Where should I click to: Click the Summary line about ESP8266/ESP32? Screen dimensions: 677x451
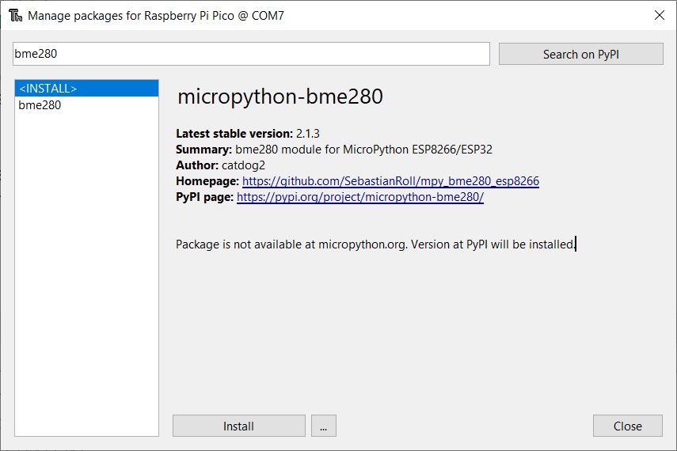tap(334, 150)
